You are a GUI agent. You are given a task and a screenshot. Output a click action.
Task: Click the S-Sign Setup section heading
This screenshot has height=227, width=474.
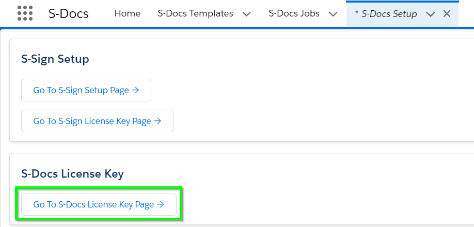click(55, 59)
